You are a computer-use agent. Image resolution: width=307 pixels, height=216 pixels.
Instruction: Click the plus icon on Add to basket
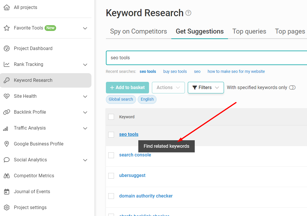112,88
